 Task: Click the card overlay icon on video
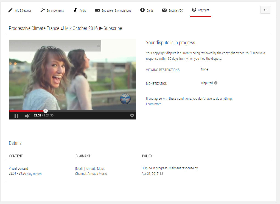click(x=99, y=46)
